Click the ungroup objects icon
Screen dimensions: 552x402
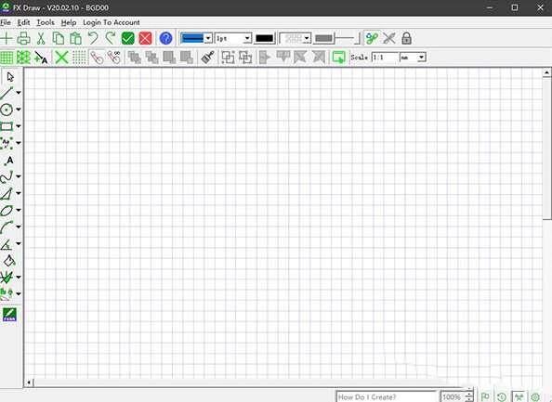coord(245,57)
